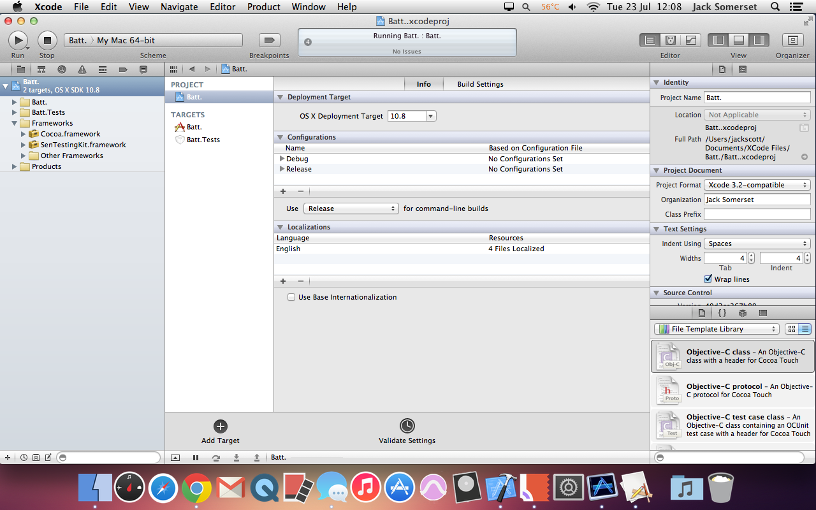Click Validate Settings button
Viewport: 816px width, 510px height.
coord(407,432)
